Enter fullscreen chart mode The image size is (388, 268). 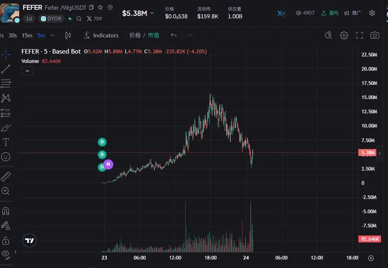point(359,35)
